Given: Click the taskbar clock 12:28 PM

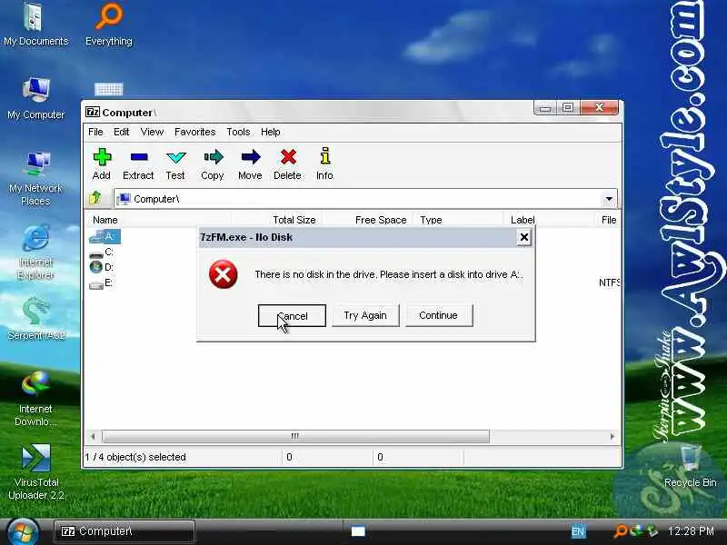Looking at the screenshot, I should (x=691, y=531).
